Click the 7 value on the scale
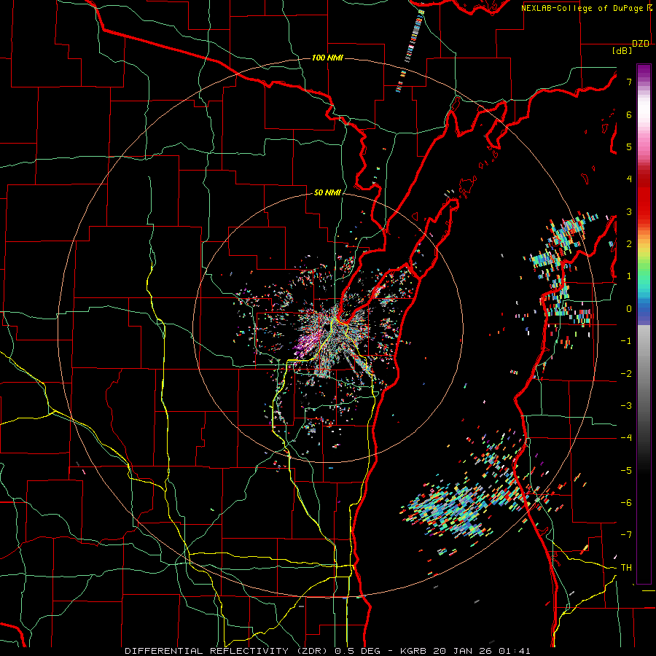This screenshot has height=656, width=656. pos(629,82)
